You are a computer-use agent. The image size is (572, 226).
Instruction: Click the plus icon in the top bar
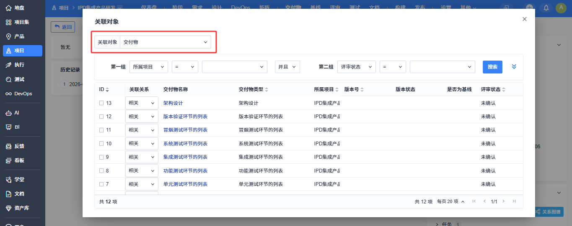pyautogui.click(x=530, y=8)
